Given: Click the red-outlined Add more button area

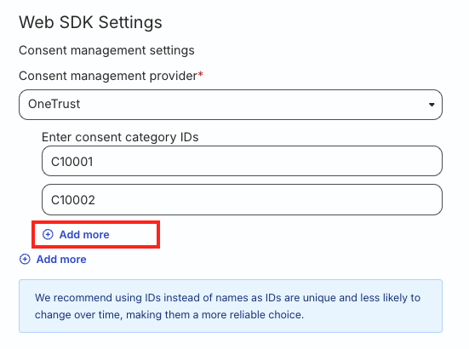Looking at the screenshot, I should click(x=95, y=234).
